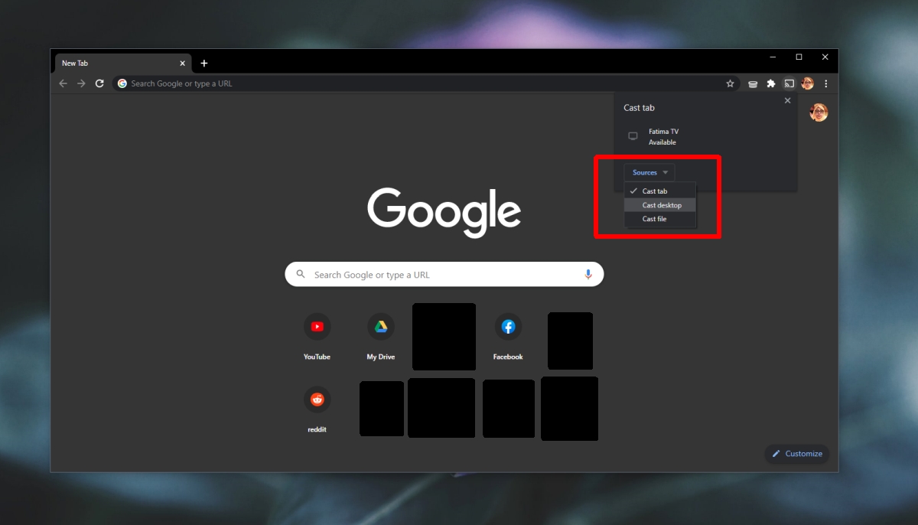
Task: Select the New Tab tab
Action: [121, 64]
